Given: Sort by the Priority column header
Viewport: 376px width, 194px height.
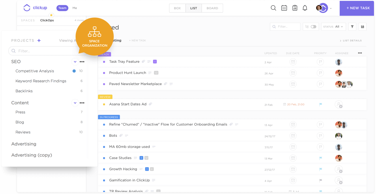Looking at the screenshot, I should pos(320,53).
